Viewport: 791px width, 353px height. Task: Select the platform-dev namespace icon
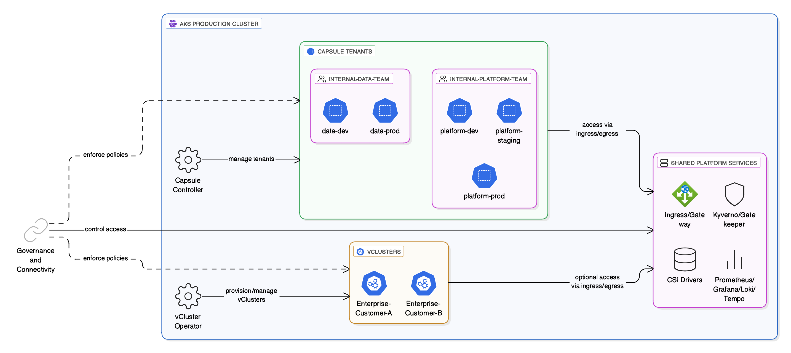(459, 111)
